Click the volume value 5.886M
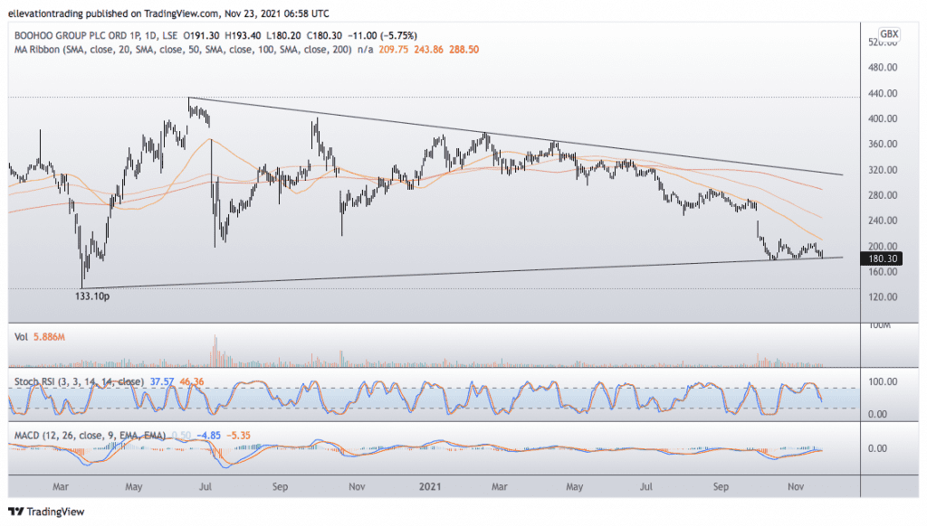Image resolution: width=927 pixels, height=526 pixels. [x=49, y=337]
